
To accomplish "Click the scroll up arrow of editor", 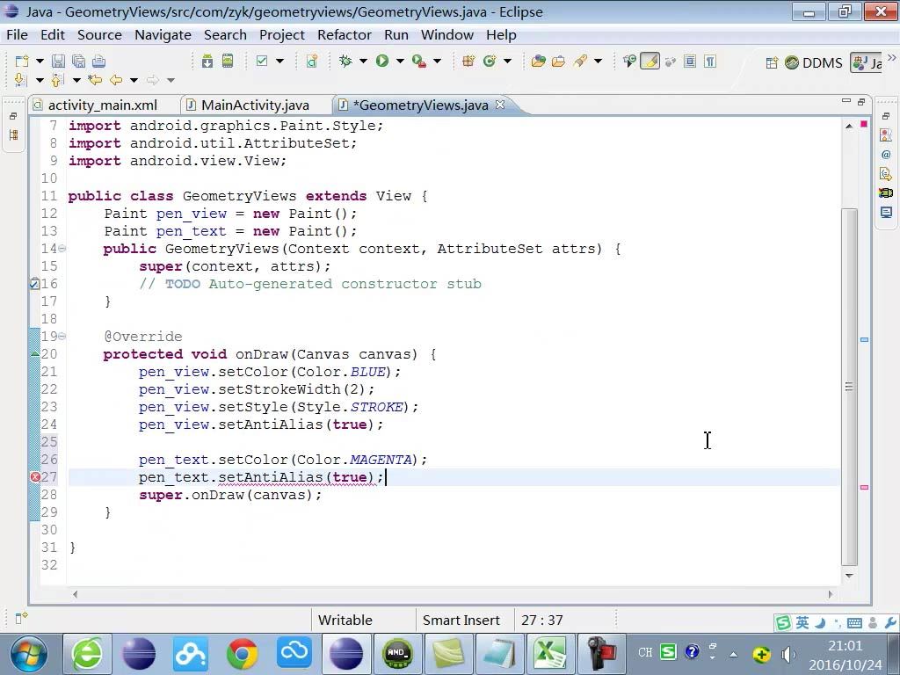I will 850,126.
